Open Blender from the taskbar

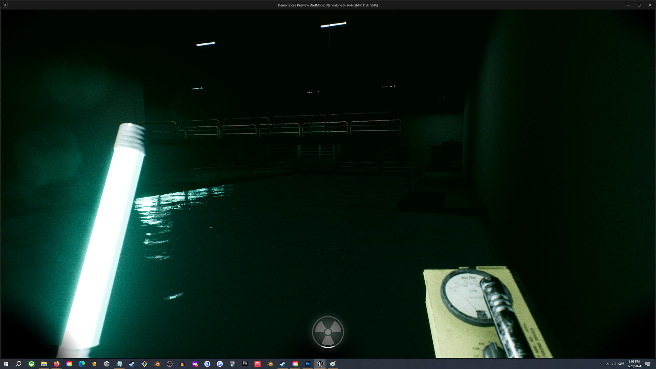[156, 364]
